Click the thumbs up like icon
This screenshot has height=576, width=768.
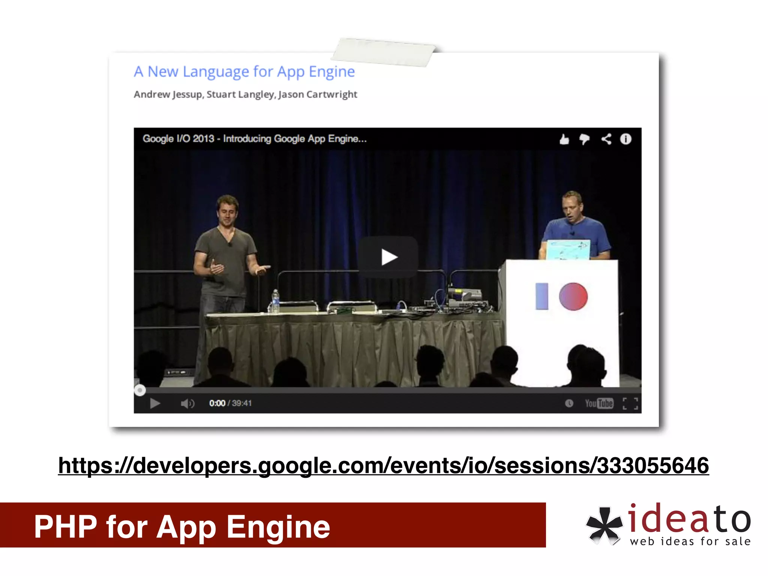tap(564, 139)
